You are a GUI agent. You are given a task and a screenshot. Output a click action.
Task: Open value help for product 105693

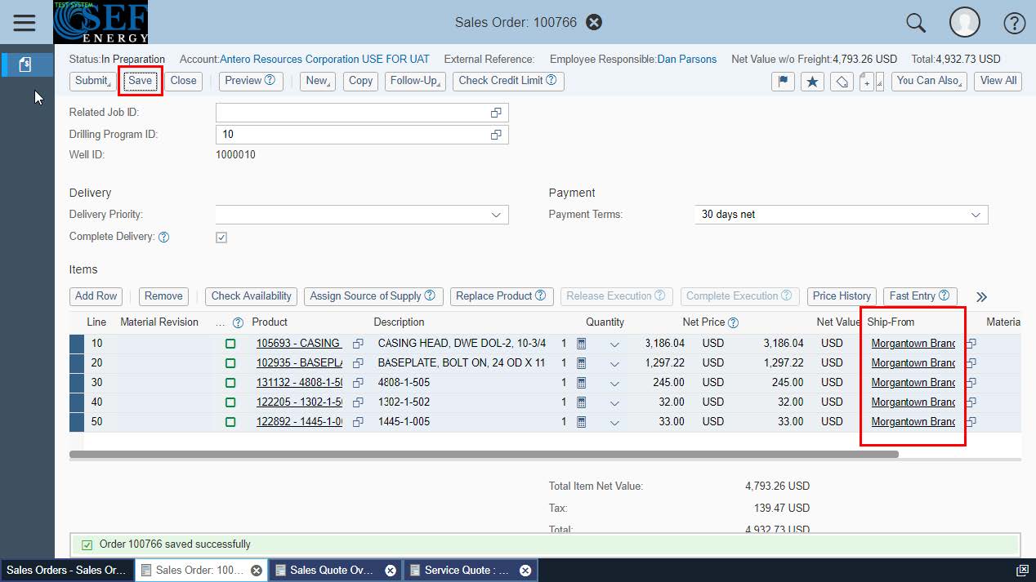point(358,344)
